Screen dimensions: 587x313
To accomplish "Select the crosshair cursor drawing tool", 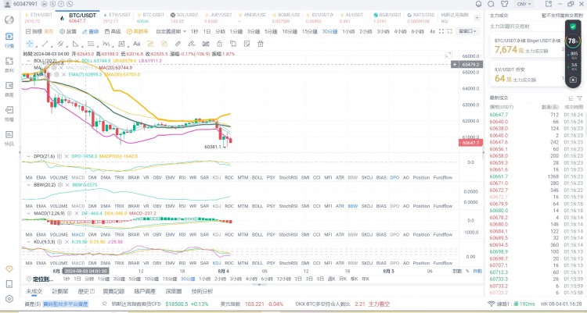I will coord(30,44).
